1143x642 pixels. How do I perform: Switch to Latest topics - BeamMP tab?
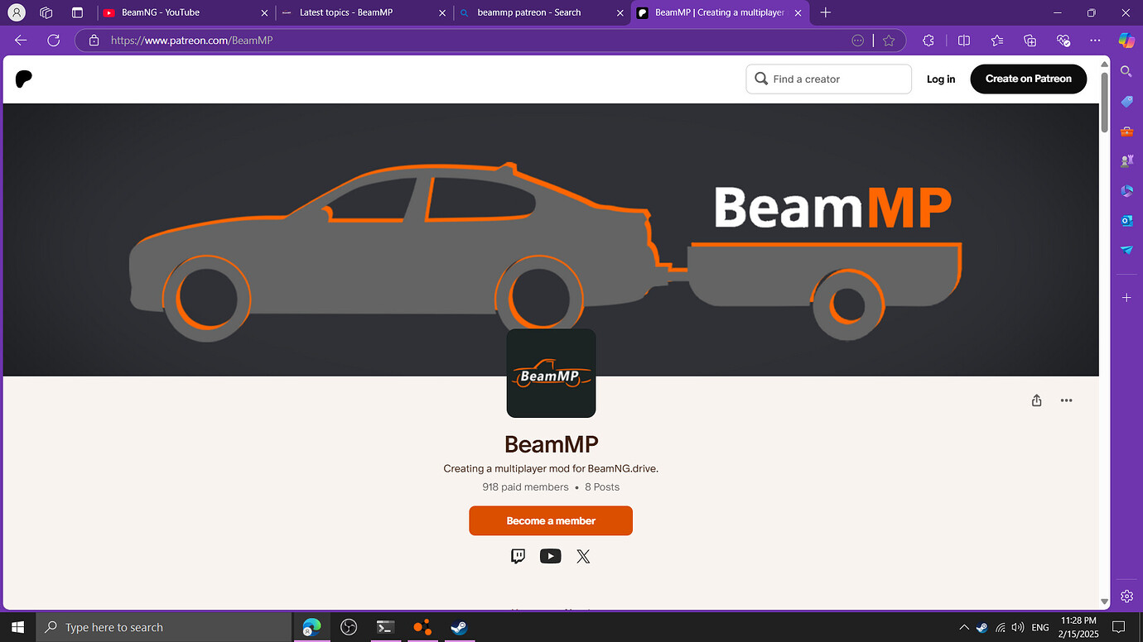tap(364, 12)
